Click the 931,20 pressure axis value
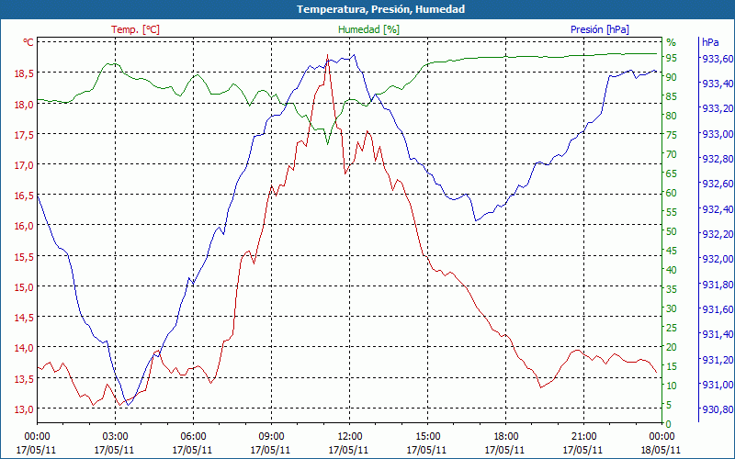Viewport: 735px width, 459px height. 717,360
